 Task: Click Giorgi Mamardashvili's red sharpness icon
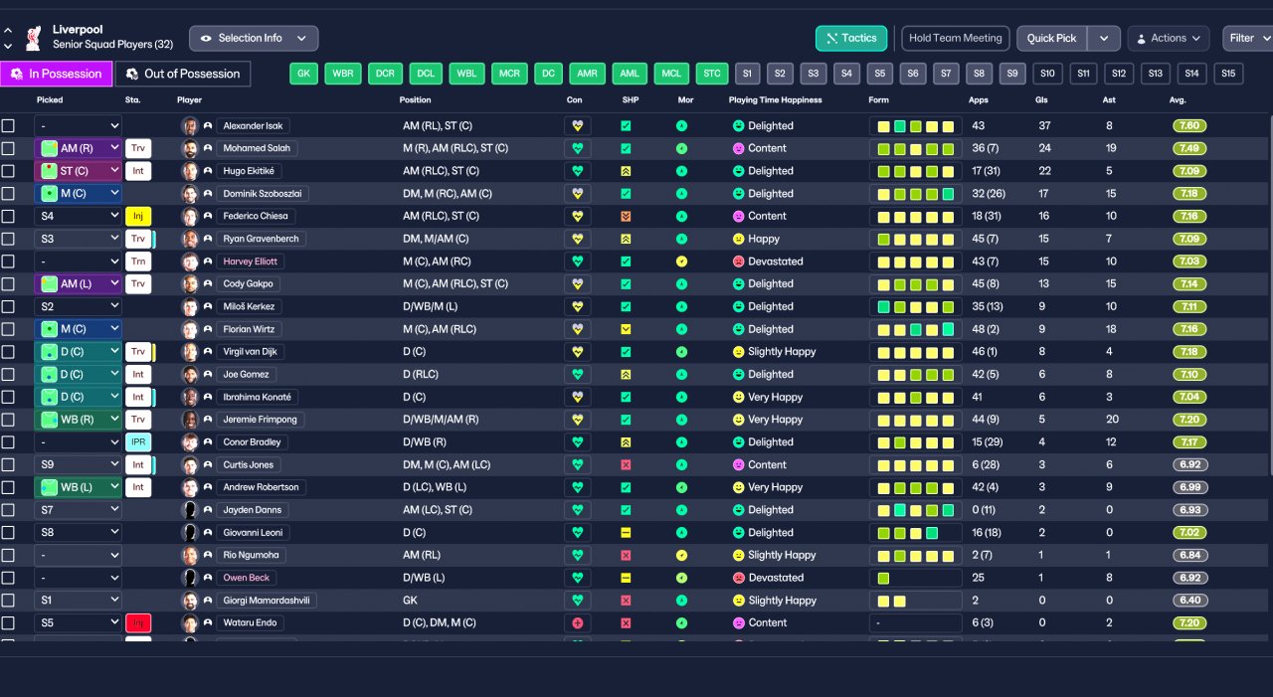tap(626, 601)
